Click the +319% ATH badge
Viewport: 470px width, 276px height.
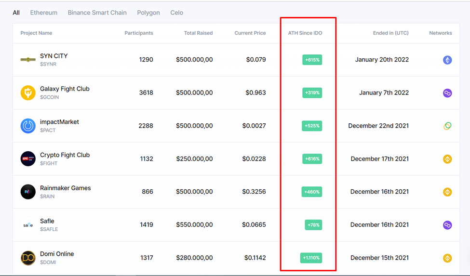pyautogui.click(x=312, y=93)
